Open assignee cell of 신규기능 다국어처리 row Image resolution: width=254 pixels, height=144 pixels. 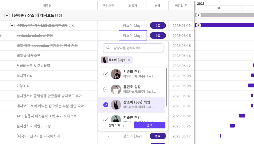(133, 136)
